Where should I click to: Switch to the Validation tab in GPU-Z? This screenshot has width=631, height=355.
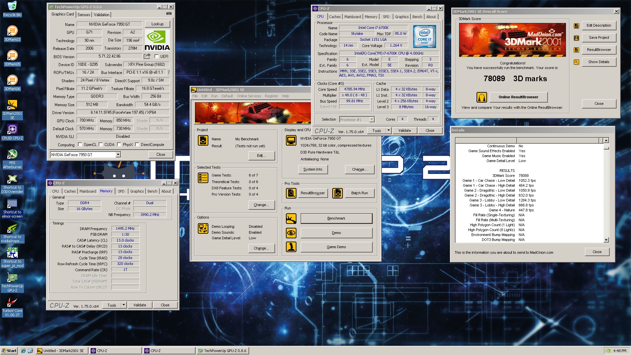click(102, 15)
